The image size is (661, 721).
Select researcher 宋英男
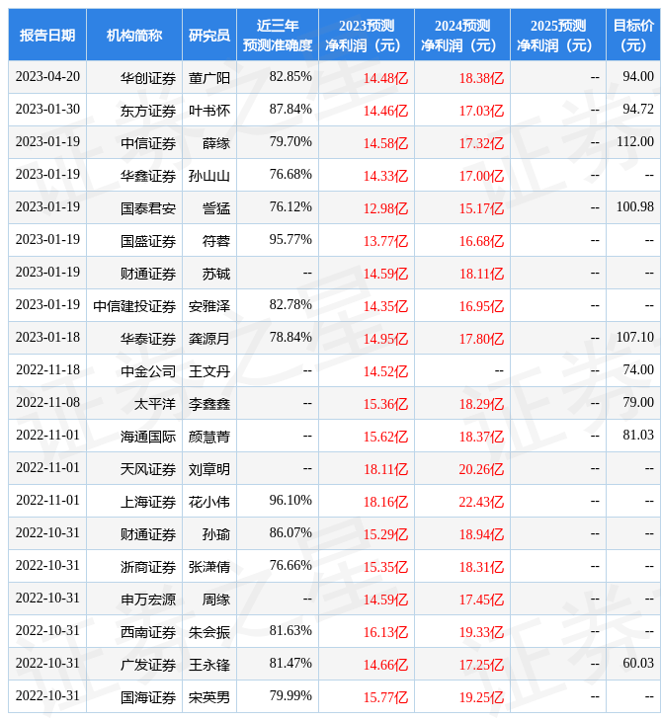209,698
